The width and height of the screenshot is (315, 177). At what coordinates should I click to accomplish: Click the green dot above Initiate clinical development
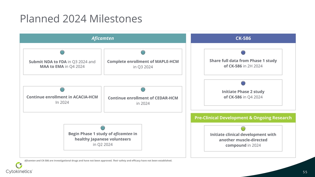[243, 129]
